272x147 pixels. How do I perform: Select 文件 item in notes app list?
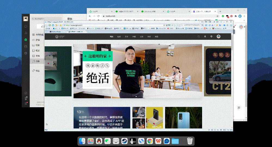point(37,56)
